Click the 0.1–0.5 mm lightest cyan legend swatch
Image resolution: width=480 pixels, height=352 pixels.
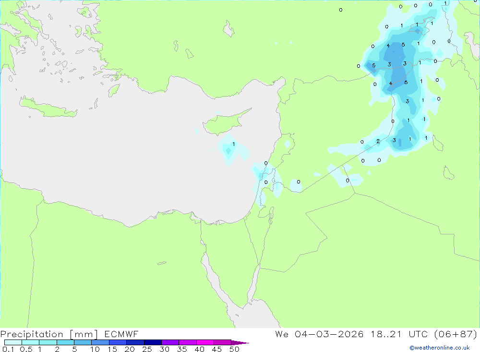13,342
